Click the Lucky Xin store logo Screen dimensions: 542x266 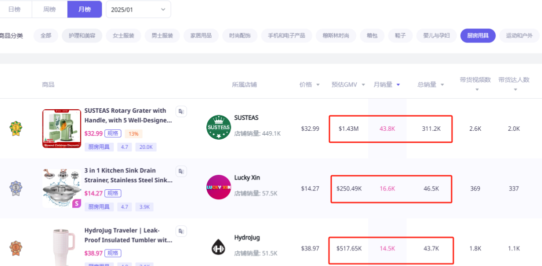(218, 187)
